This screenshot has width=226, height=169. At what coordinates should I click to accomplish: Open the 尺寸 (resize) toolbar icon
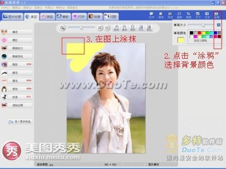(198, 15)
